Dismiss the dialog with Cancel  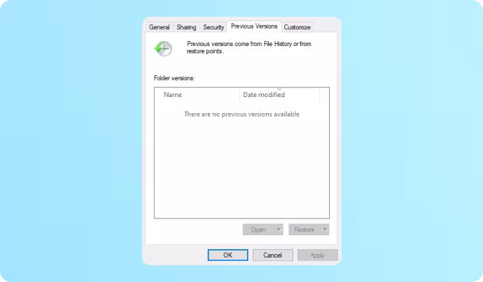(x=272, y=255)
